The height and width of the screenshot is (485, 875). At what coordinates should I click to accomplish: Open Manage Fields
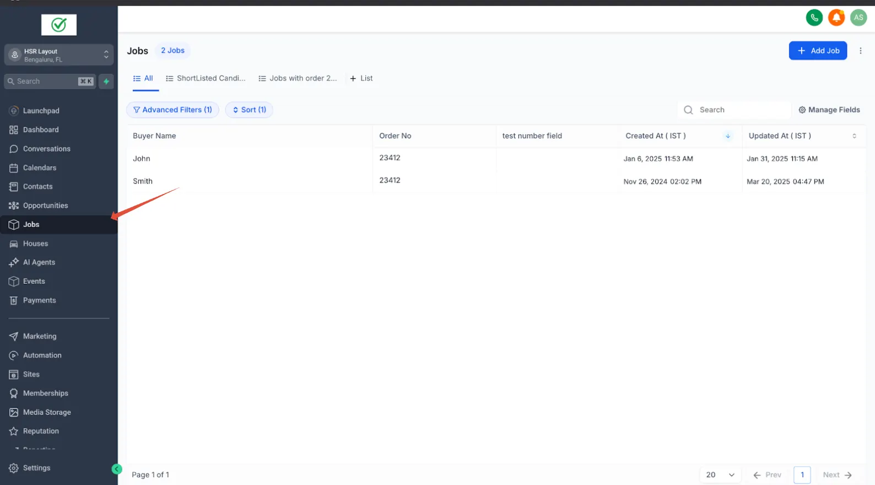pos(829,110)
